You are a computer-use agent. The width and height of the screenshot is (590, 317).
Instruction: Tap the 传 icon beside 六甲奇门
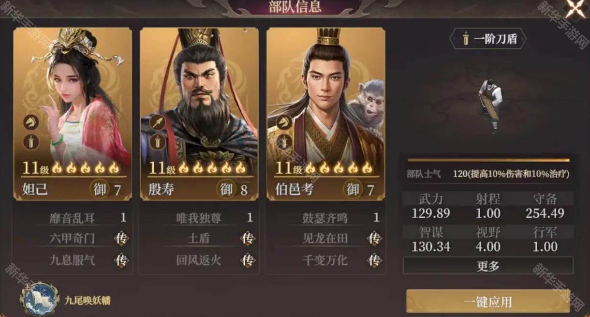(121, 238)
